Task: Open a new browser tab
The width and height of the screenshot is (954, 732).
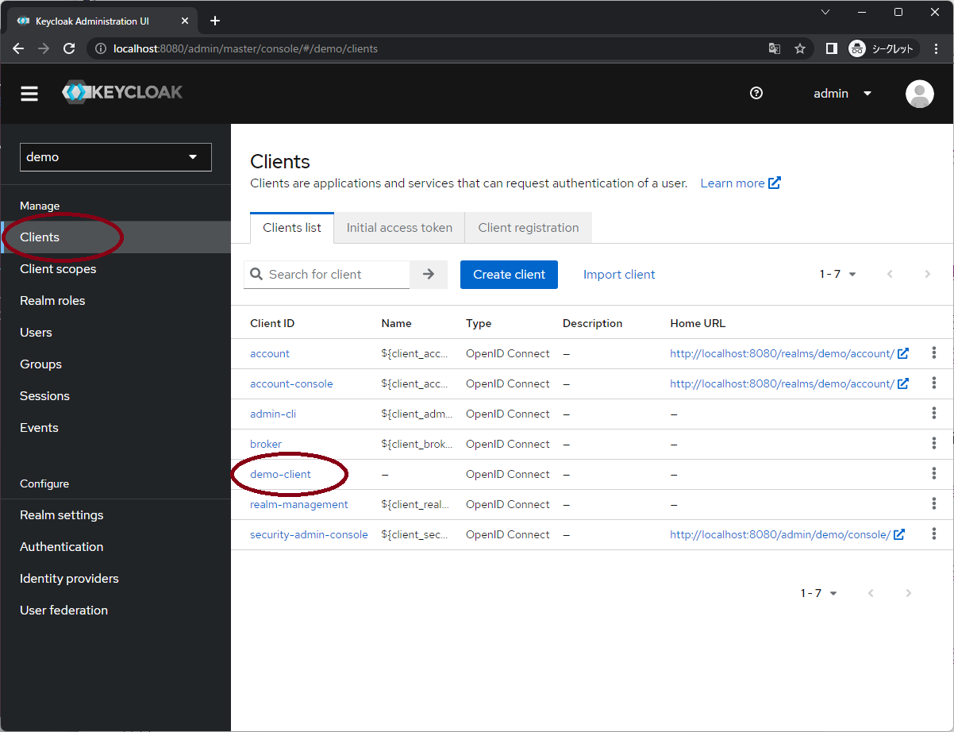Action: tap(214, 21)
